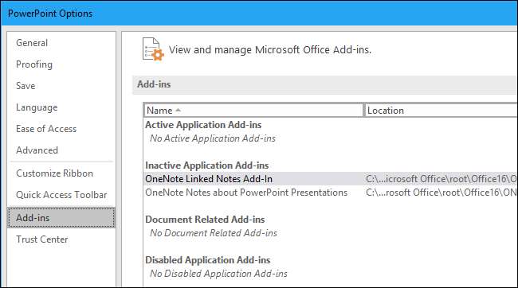Screen dimensions: 518x288
Task: Click Inactive Application Add-ins heading
Action: point(207,165)
